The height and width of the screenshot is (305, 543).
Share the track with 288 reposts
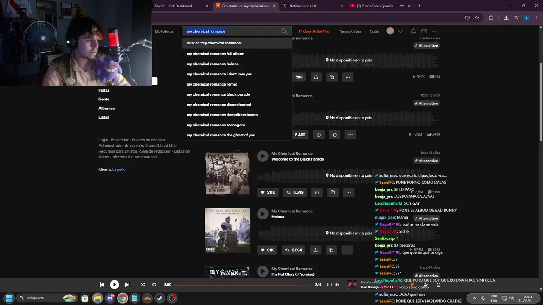tap(316, 77)
